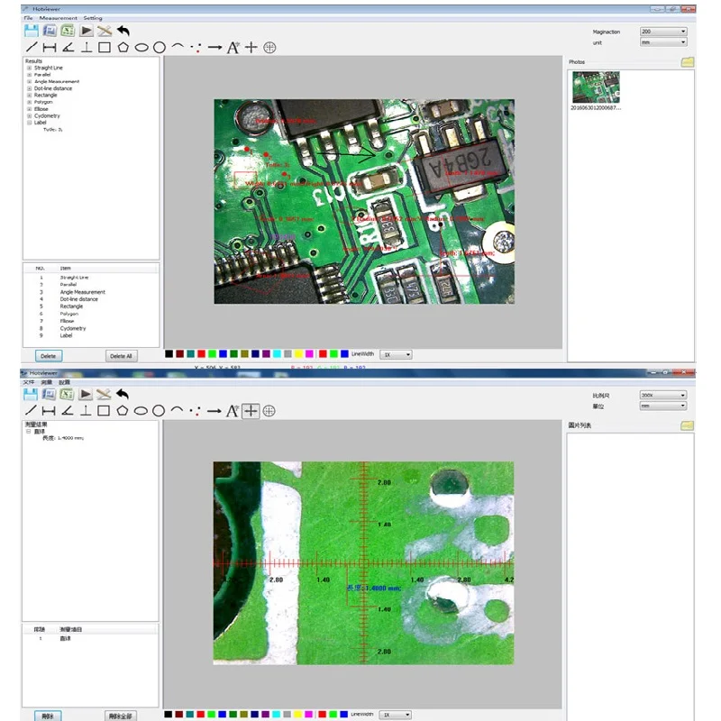Open the 200X scale dropdown in the bottom window
721x721 pixels.
click(x=662, y=395)
